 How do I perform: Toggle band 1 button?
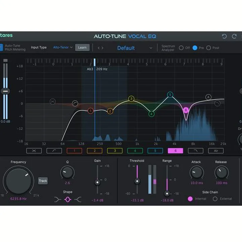click(74, 151)
